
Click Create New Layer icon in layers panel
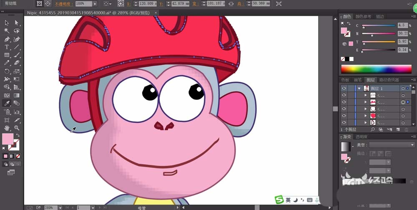coord(398,129)
